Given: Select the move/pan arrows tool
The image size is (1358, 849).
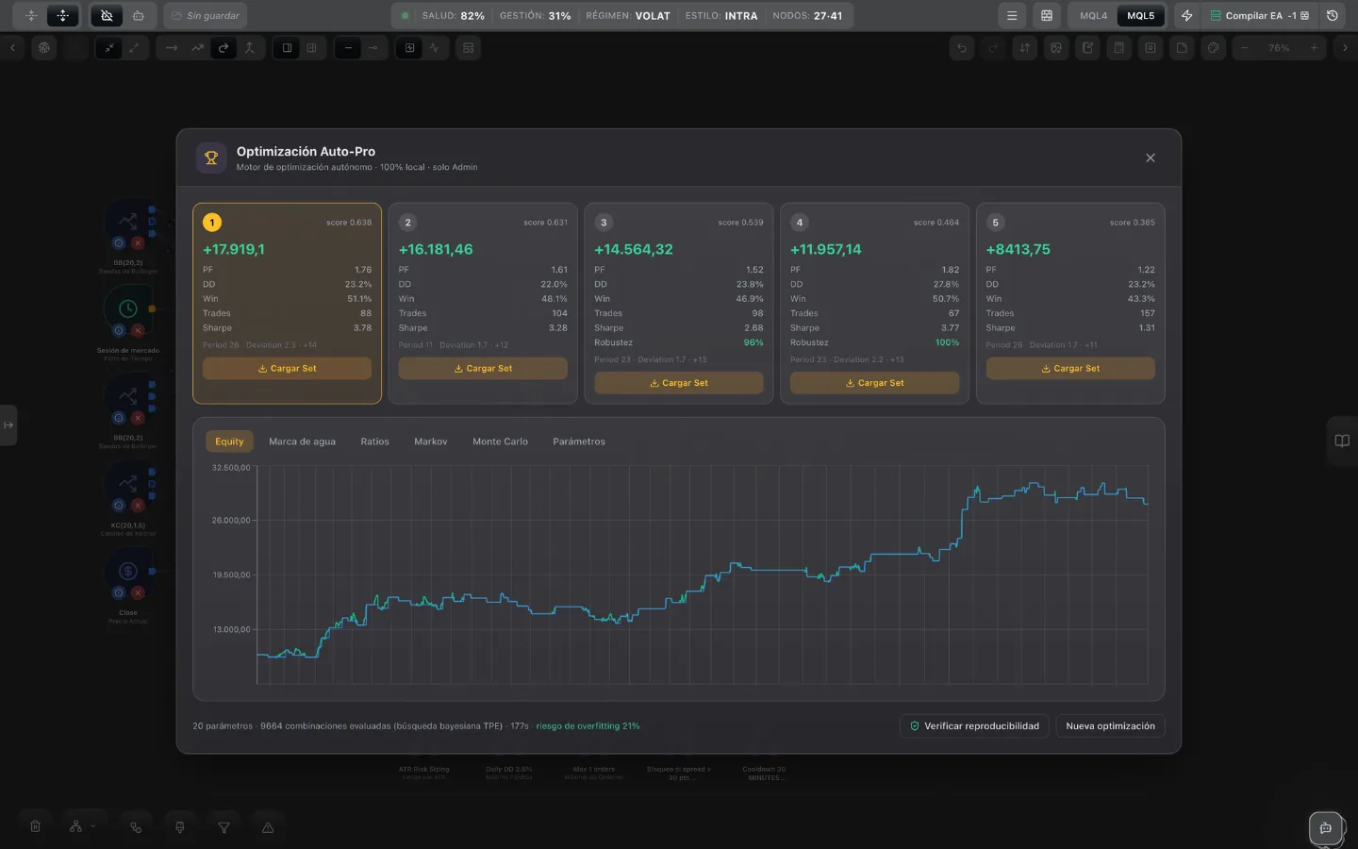Looking at the screenshot, I should pyautogui.click(x=63, y=16).
